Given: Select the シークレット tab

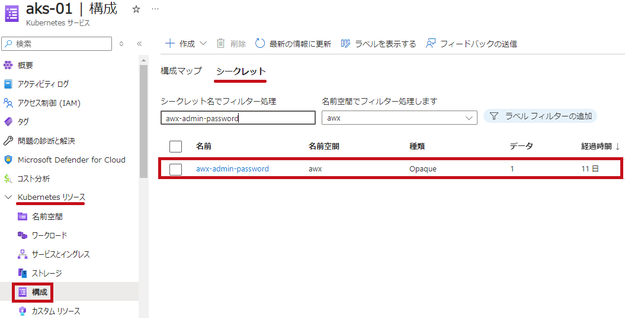Looking at the screenshot, I should coord(241,72).
